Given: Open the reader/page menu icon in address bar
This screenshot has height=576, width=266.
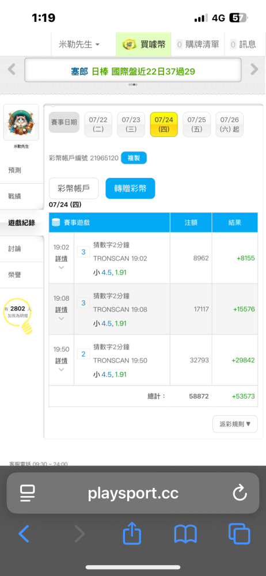Looking at the screenshot, I should (27, 493).
